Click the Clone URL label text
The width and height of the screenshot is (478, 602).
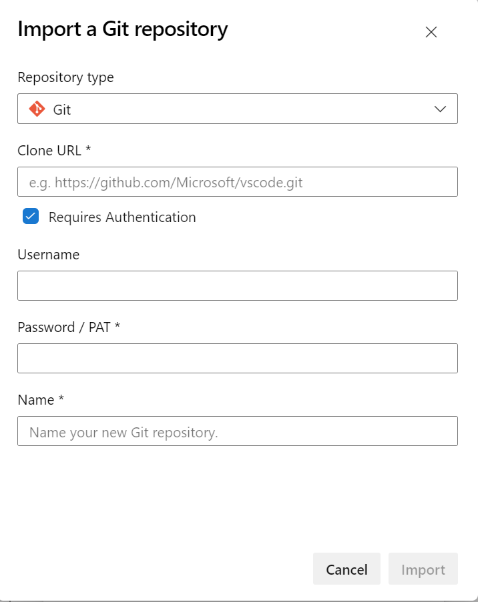tap(49, 151)
